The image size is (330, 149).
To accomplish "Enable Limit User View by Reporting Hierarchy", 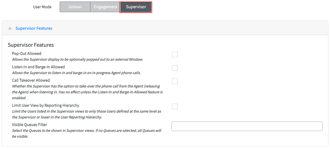I will point(175,106).
